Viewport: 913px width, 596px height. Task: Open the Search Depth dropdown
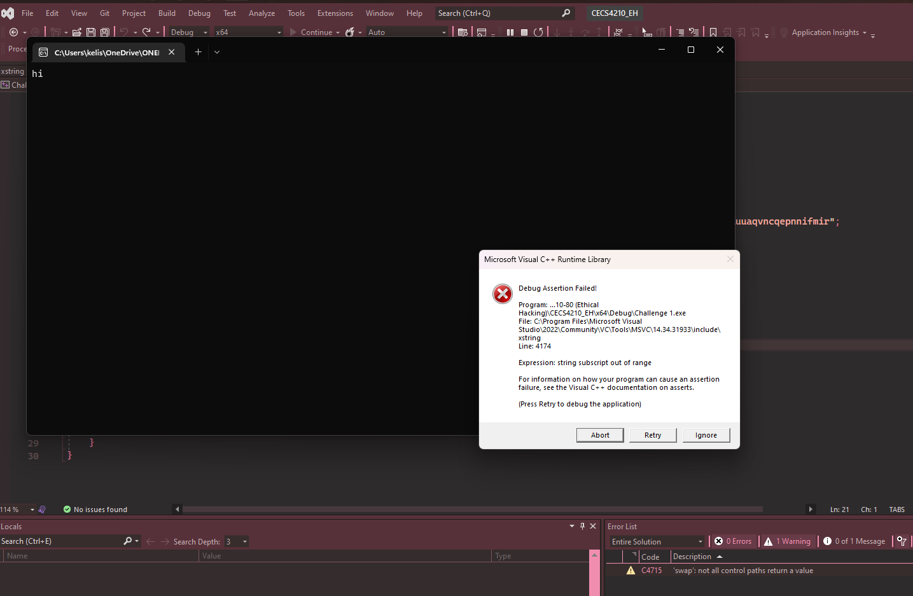tap(236, 541)
